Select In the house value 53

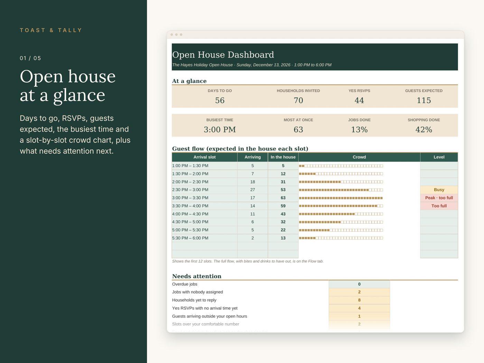pos(283,190)
